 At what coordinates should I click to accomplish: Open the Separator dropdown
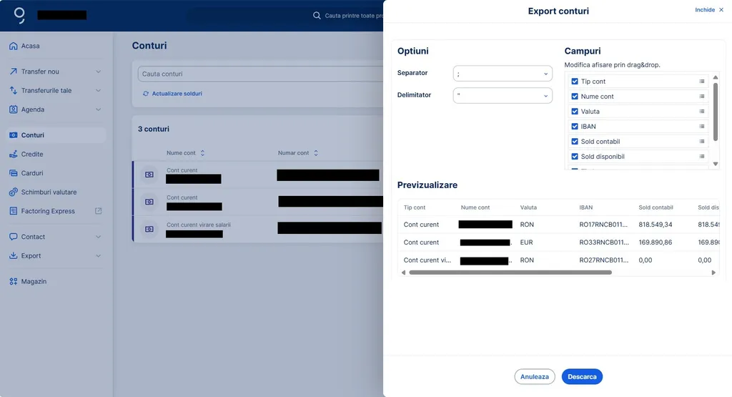tap(503, 74)
